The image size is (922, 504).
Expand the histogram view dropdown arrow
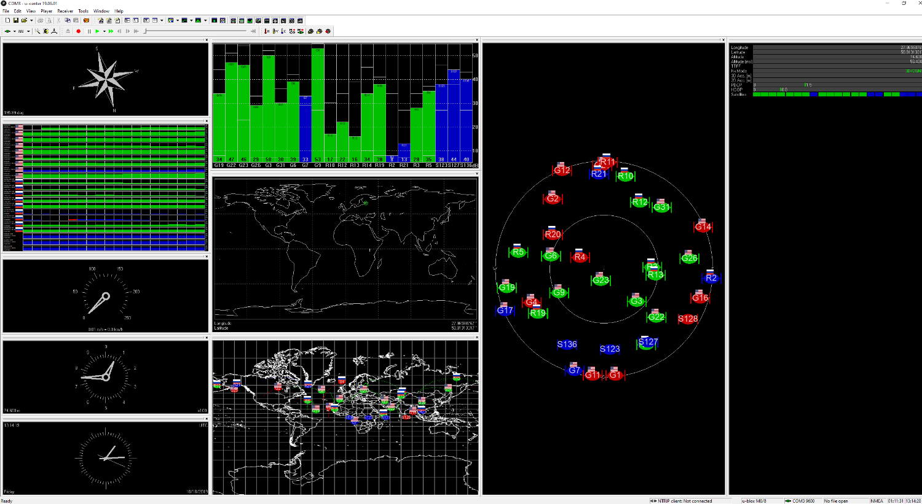[x=205, y=20]
